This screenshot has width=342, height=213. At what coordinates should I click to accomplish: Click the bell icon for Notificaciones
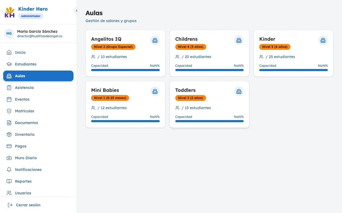click(9, 170)
